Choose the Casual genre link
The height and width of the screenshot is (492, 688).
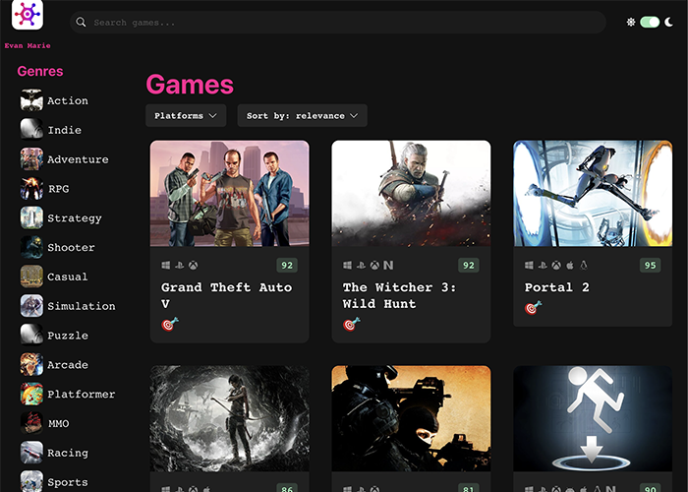point(68,277)
